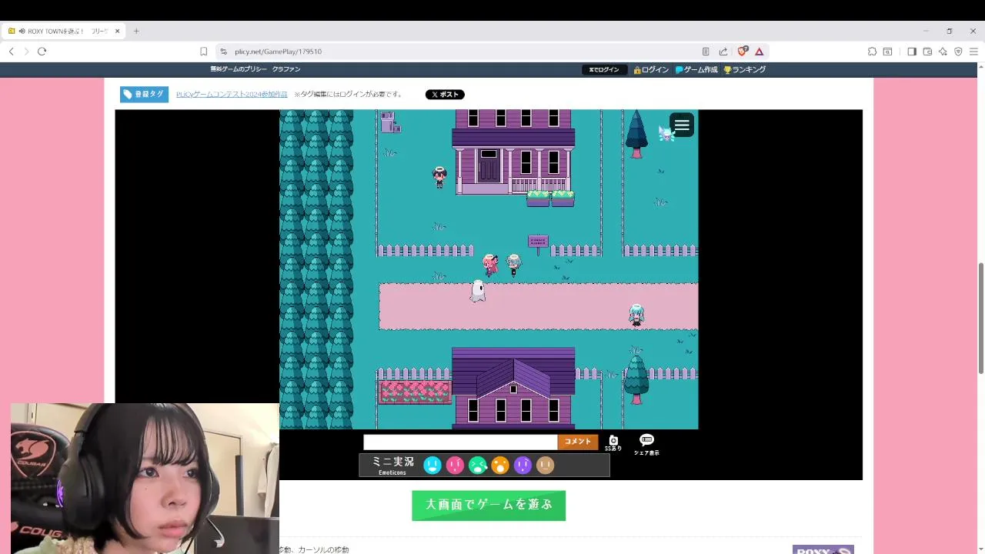Open a new browser tab
The width and height of the screenshot is (985, 554).
point(136,31)
